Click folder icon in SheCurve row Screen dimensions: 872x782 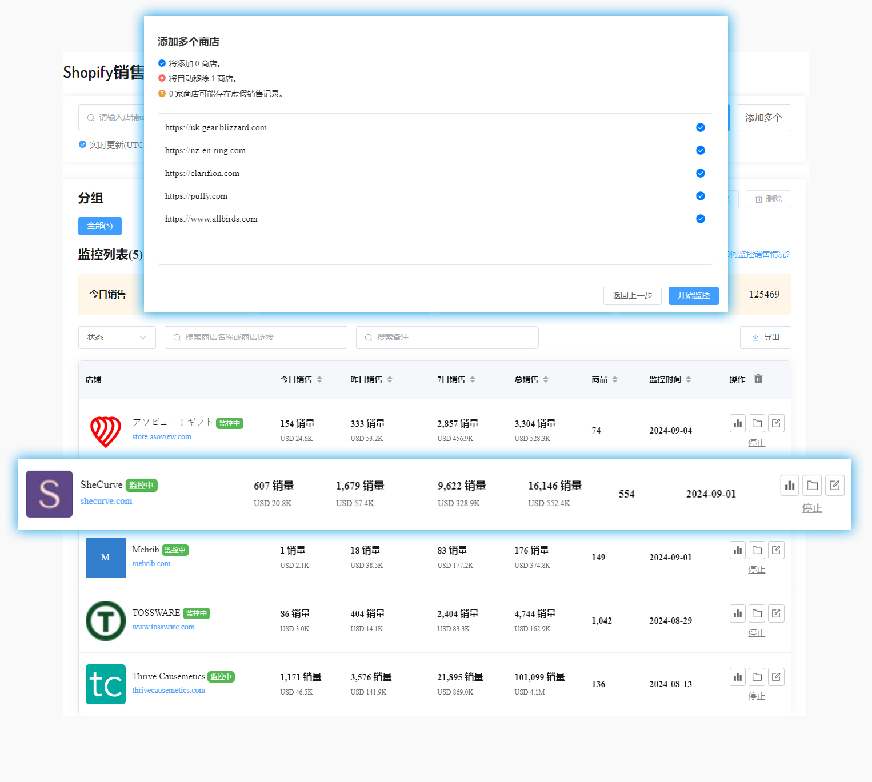pos(813,486)
